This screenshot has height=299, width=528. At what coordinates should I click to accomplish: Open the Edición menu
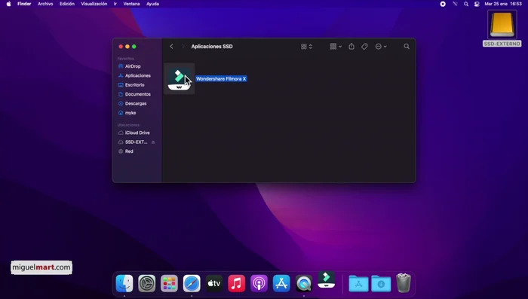click(67, 4)
